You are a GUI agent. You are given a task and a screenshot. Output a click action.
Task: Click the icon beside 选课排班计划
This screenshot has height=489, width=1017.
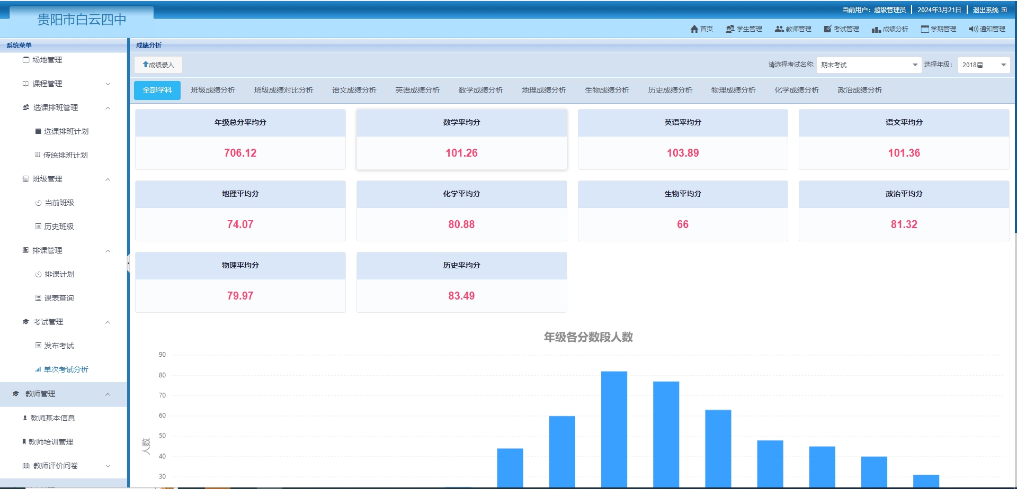38,131
